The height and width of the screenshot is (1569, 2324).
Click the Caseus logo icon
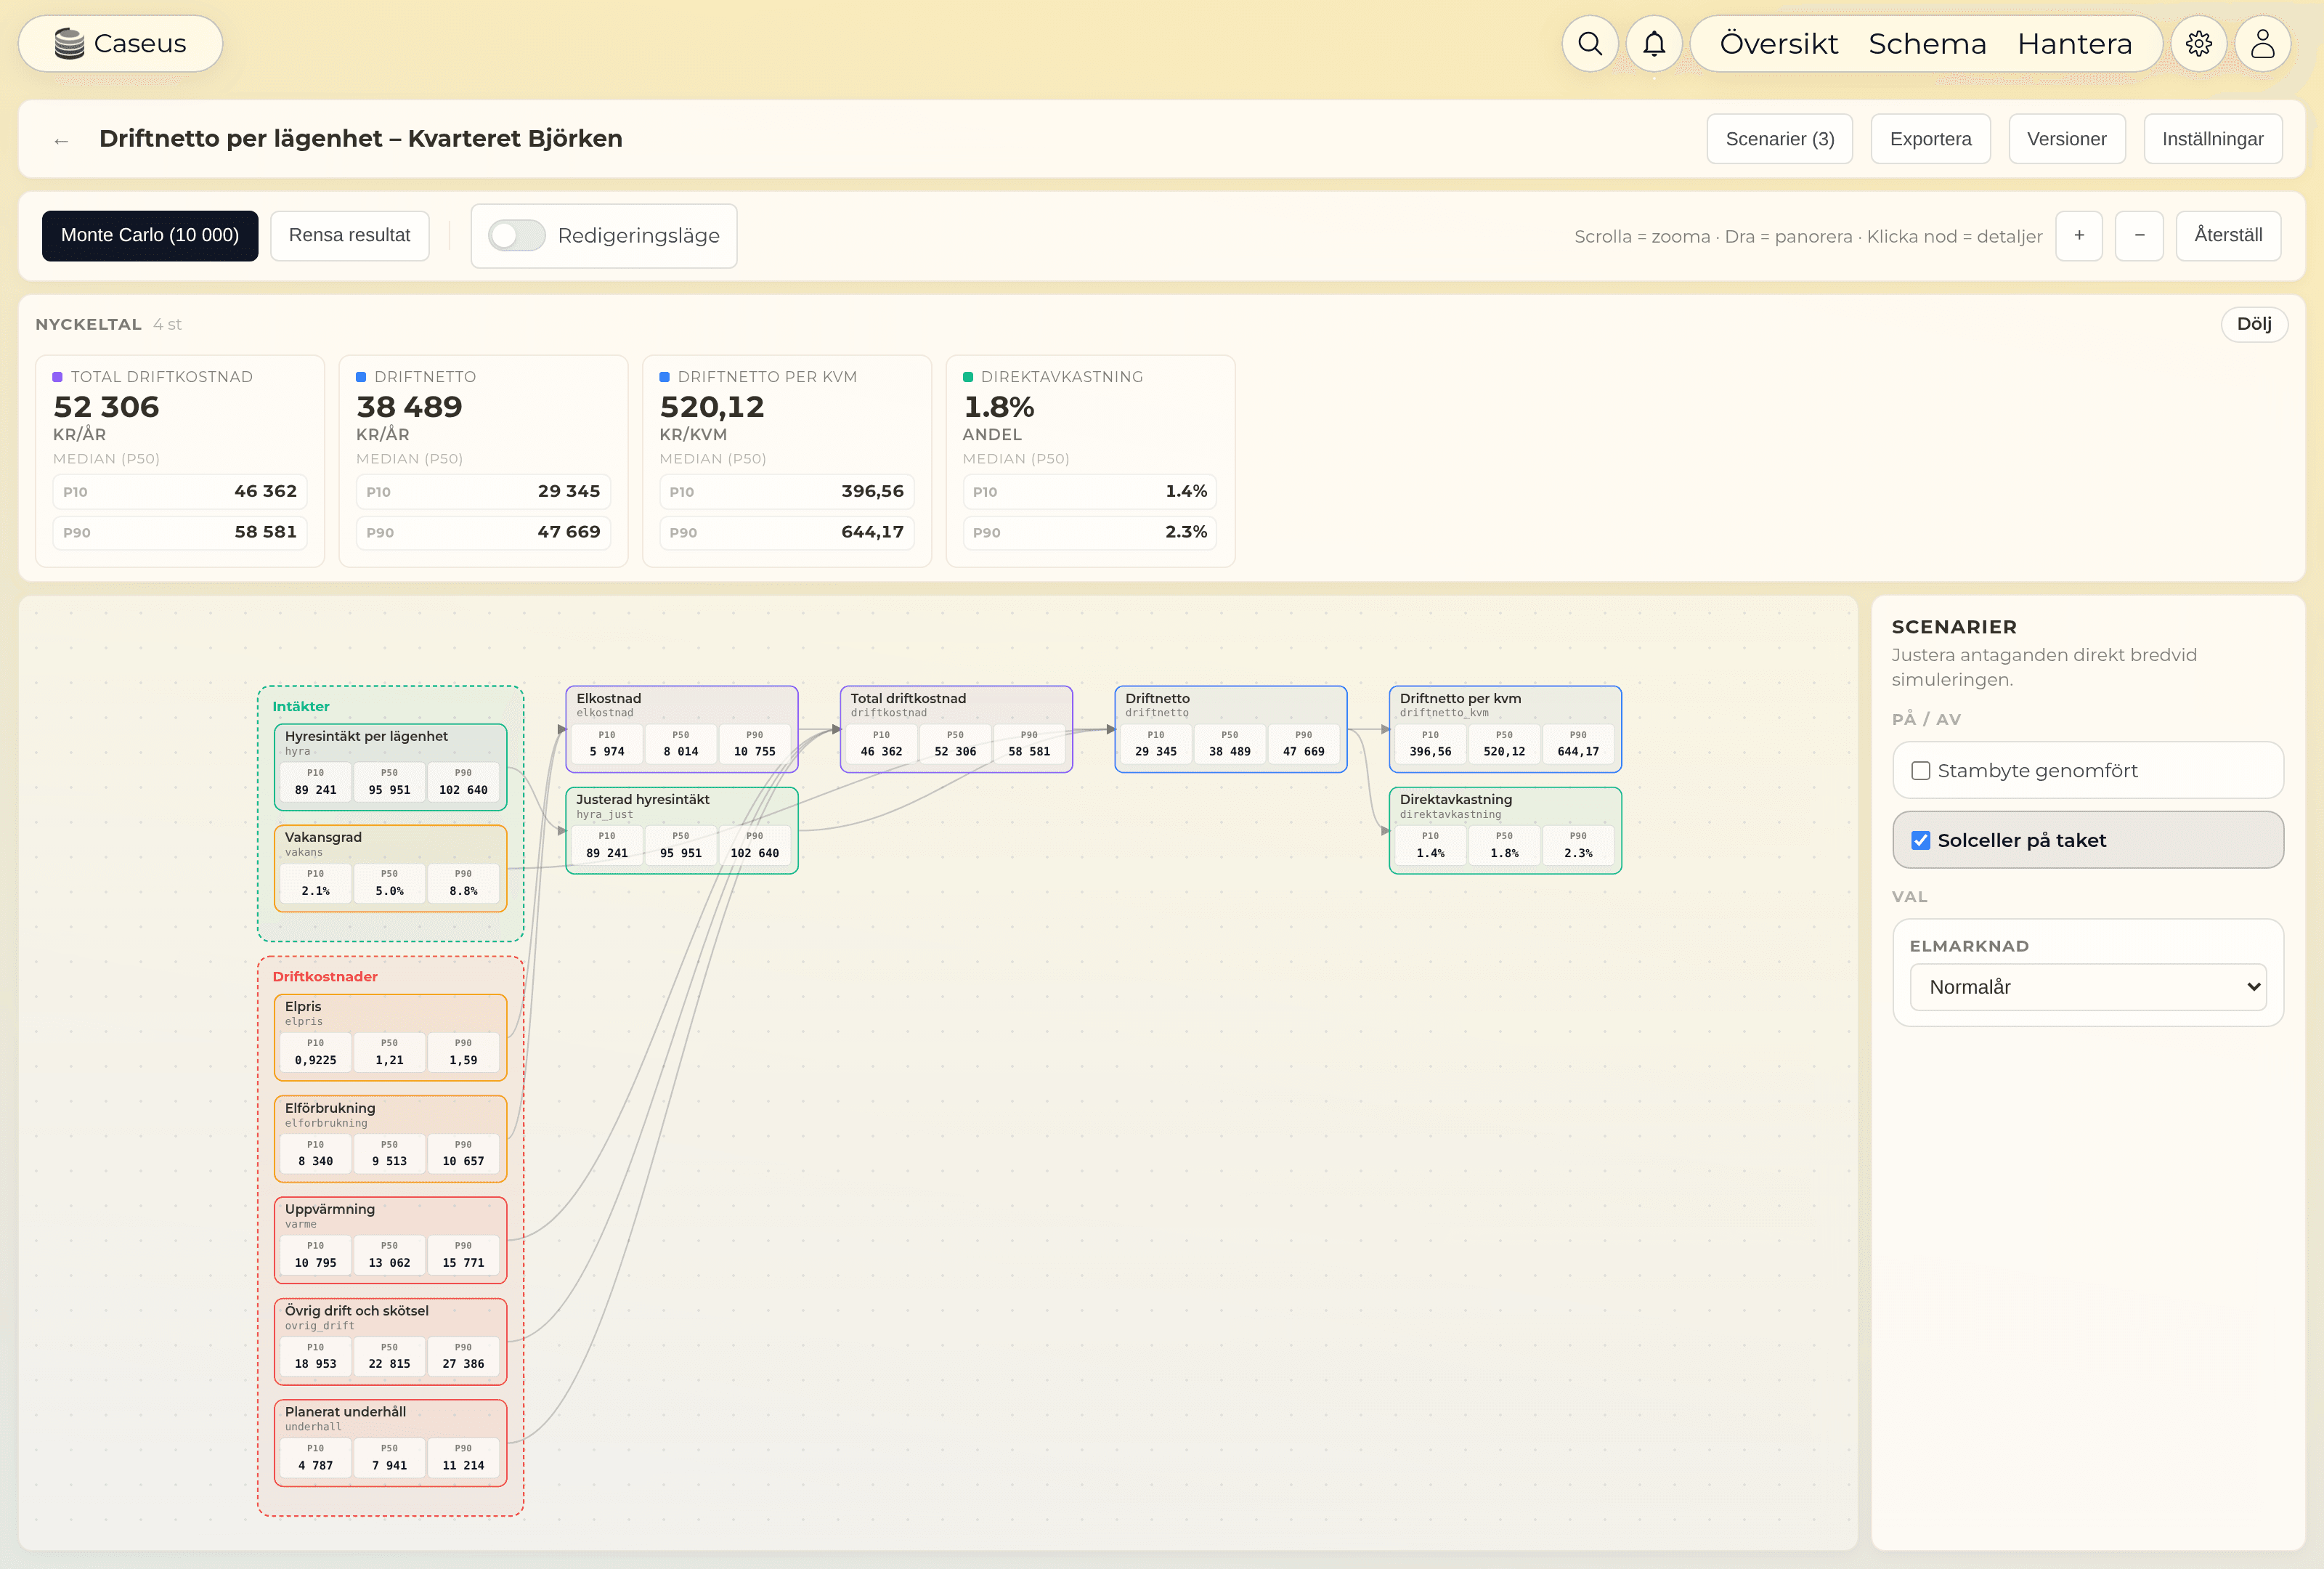click(x=69, y=43)
